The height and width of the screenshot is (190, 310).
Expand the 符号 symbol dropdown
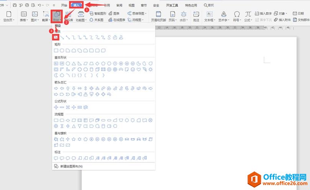[237, 20]
